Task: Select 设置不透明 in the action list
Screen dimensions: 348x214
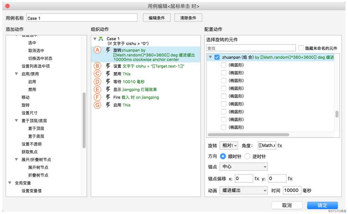Action: click(31, 144)
